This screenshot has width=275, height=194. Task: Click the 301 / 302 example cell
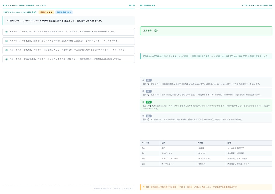tap(211, 153)
